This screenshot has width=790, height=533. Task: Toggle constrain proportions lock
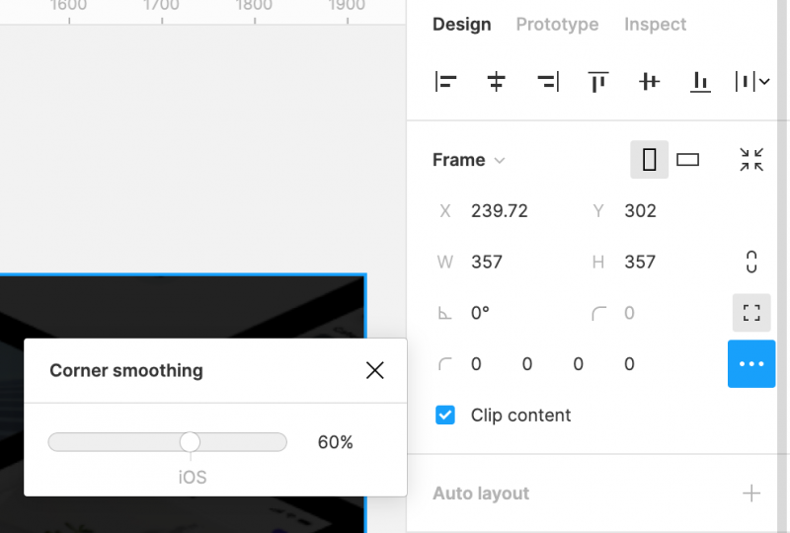coord(751,262)
